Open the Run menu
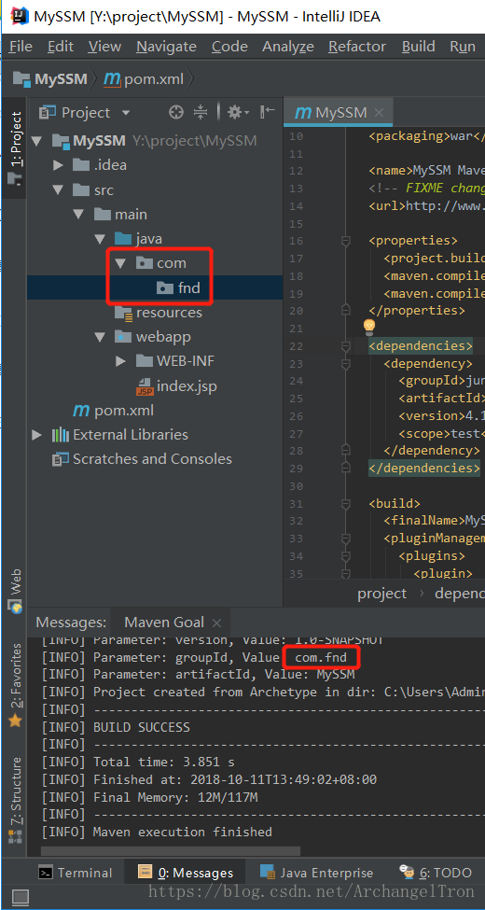The height and width of the screenshot is (910, 485). pyautogui.click(x=463, y=47)
